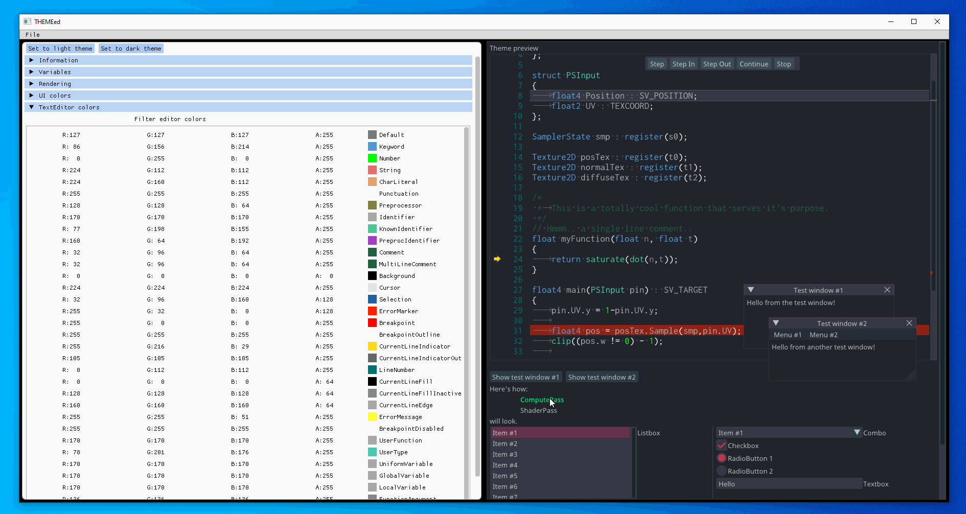Open the CharLiteral color swatch

point(372,182)
